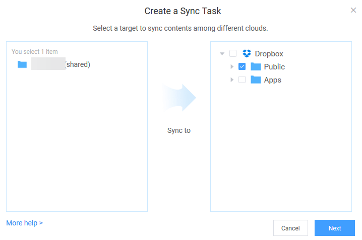Select the Apps folder name

(x=272, y=80)
